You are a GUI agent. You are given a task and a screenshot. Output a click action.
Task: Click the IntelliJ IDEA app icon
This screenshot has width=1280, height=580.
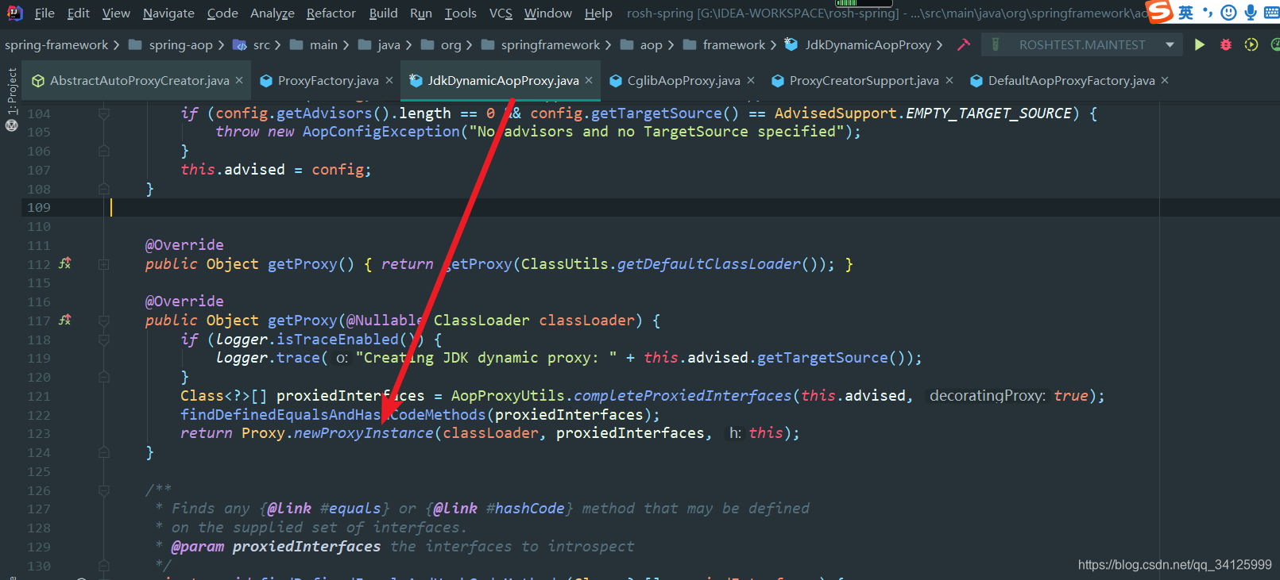point(14,13)
